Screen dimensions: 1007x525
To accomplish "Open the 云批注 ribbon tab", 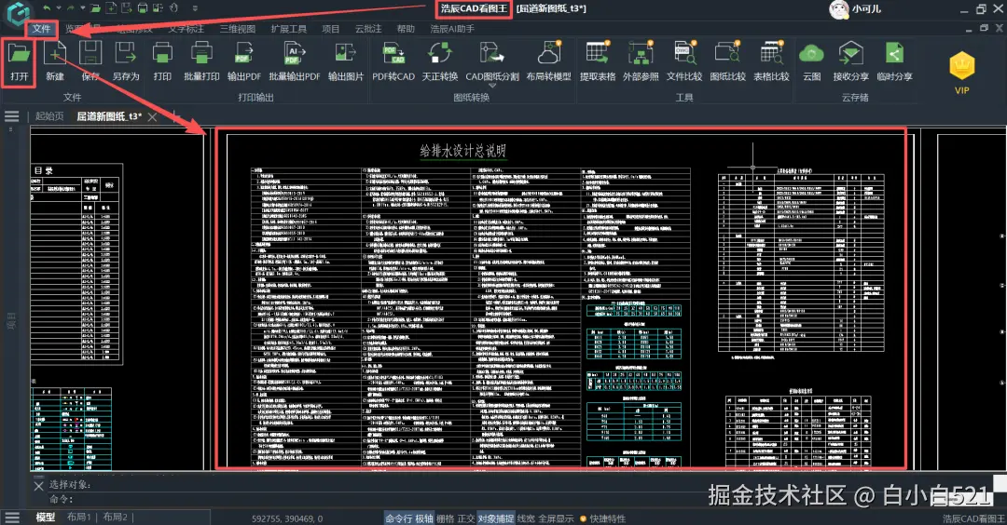I will tap(368, 29).
